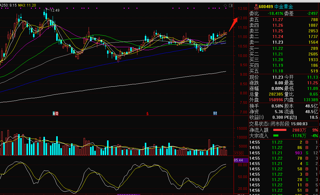This screenshot has height=195, width=320.
Task: Click the 流通 value 48.5亿
Action: [312, 112]
